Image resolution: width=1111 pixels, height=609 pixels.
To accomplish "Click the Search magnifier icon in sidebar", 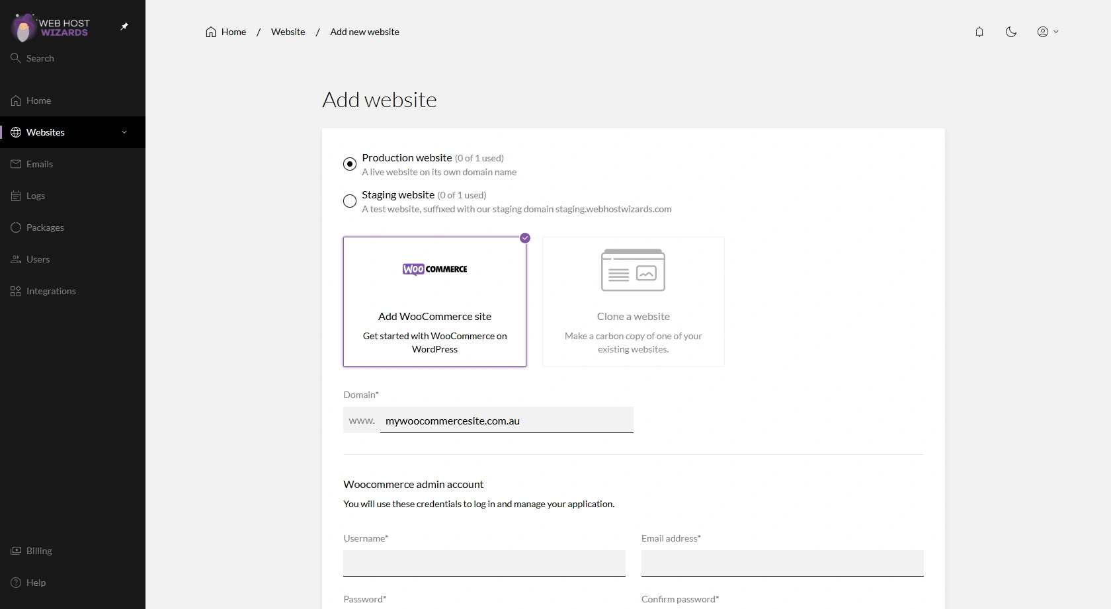I will (x=16, y=58).
